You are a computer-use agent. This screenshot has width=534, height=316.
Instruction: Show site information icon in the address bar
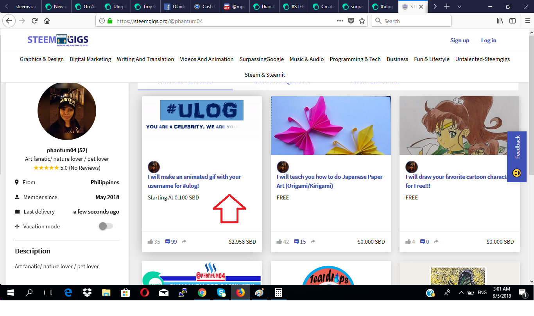click(102, 21)
